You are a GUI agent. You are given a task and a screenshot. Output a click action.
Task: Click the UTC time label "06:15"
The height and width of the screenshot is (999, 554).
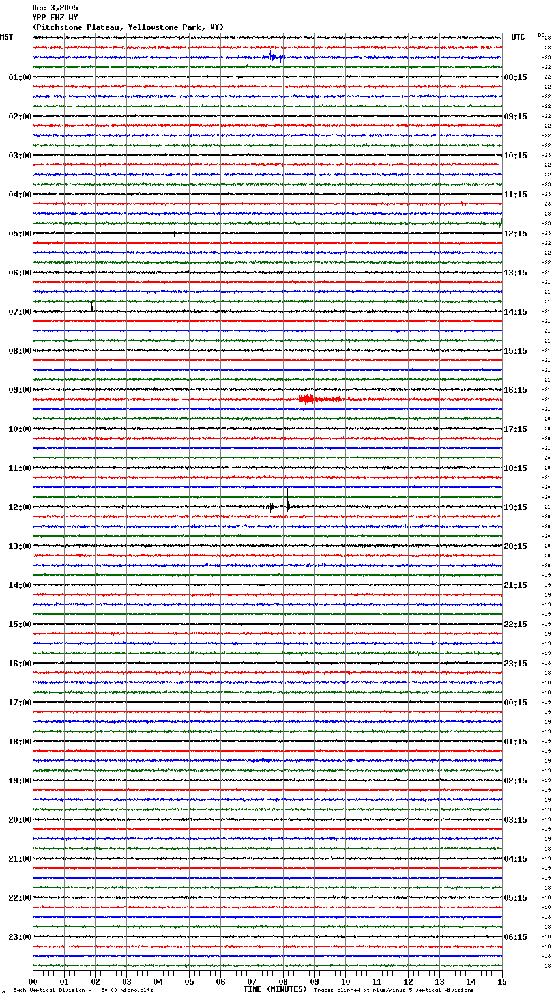coord(516,937)
